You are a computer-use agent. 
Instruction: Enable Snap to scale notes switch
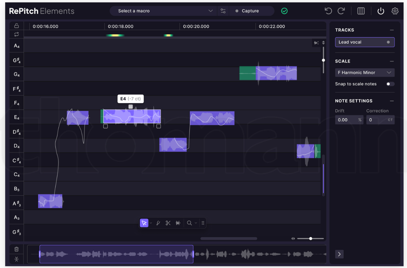coord(390,84)
